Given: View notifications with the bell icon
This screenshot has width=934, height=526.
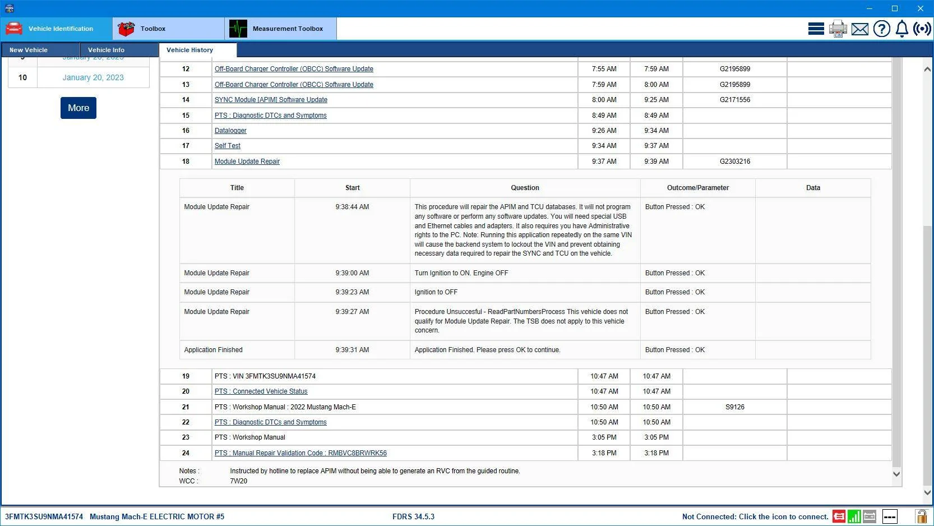Looking at the screenshot, I should (901, 29).
